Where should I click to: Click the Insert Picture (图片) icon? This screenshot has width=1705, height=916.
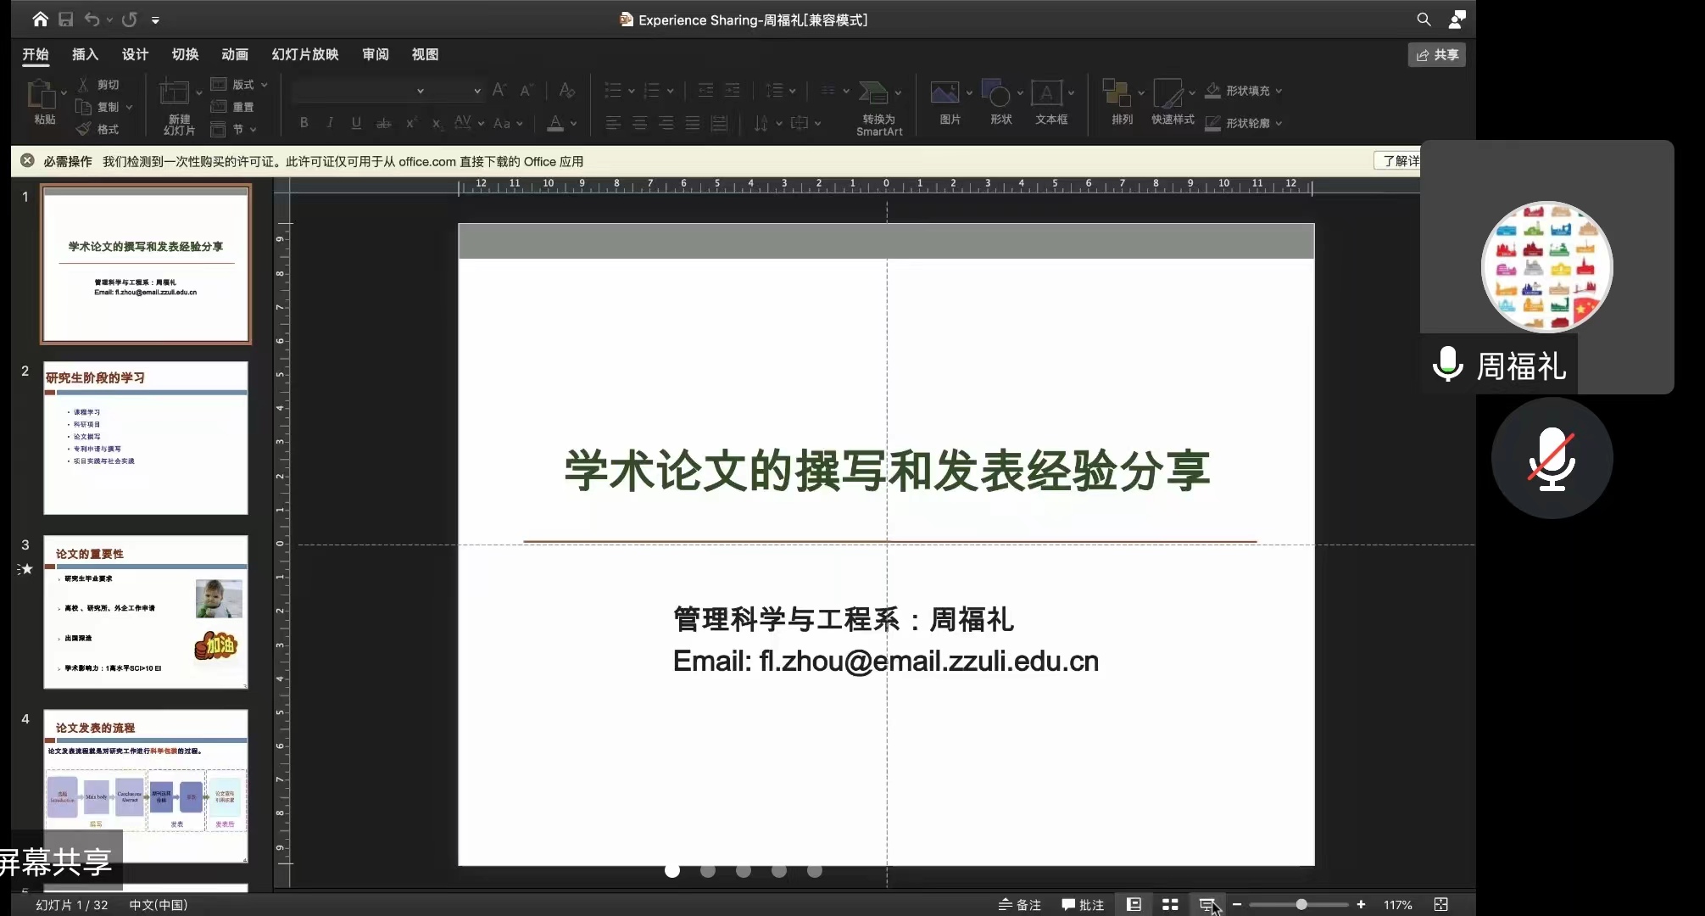(x=944, y=92)
